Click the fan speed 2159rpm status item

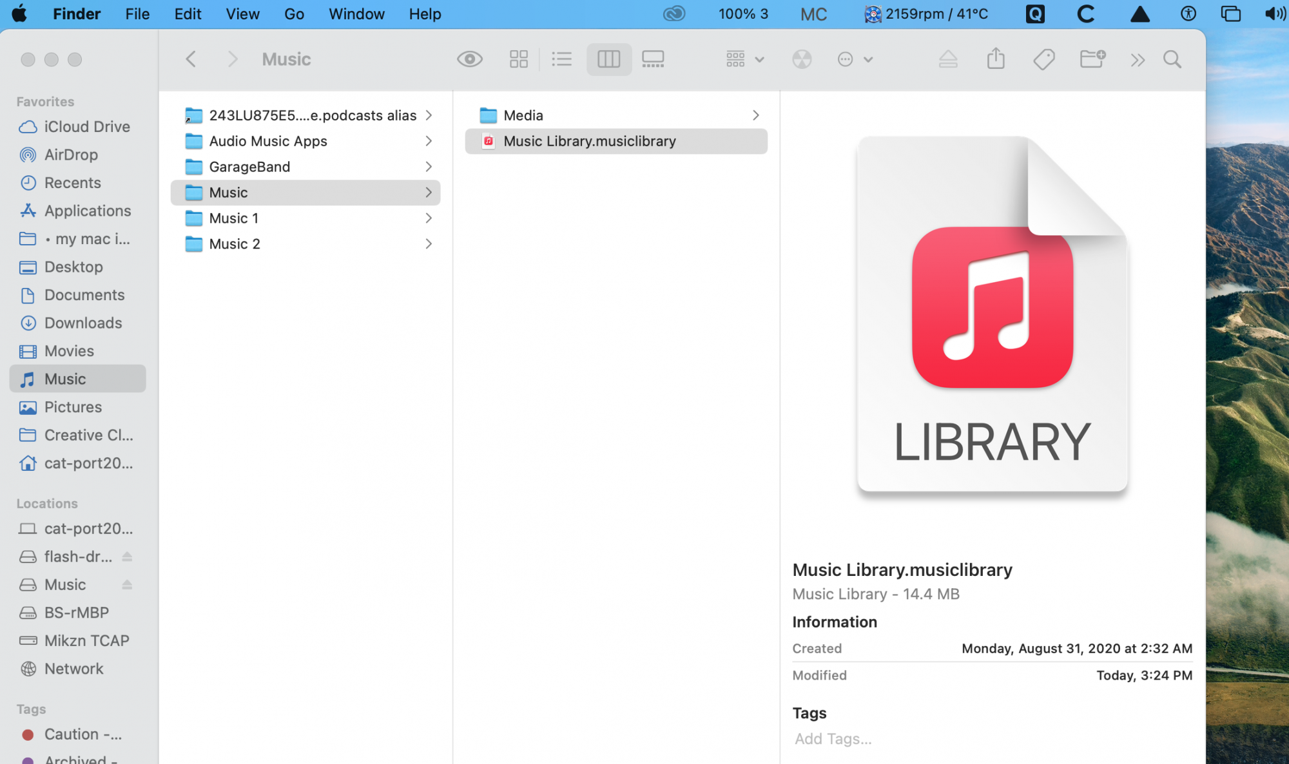pyautogui.click(x=926, y=14)
